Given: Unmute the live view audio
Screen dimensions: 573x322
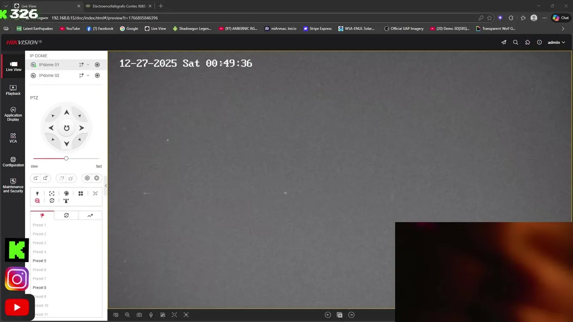Looking at the screenshot, I should (115, 315).
